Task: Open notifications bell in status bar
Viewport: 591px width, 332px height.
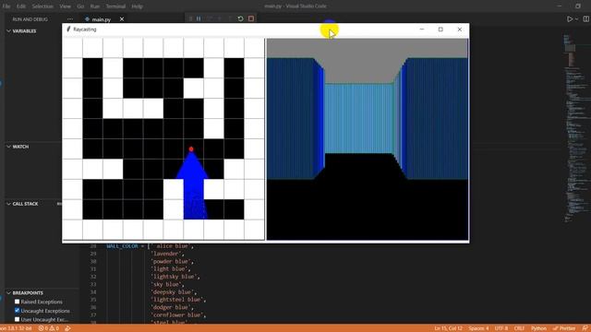Action: coord(585,328)
